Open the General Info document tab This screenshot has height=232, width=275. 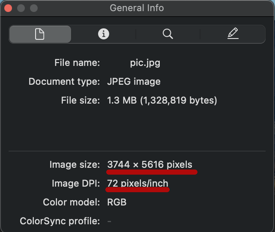coord(40,34)
